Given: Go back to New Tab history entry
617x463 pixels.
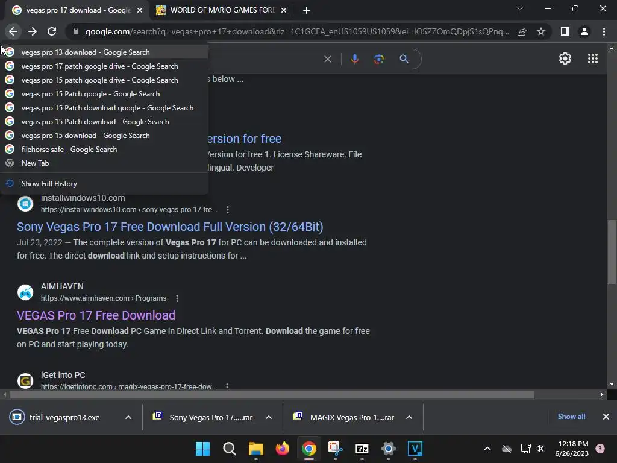Looking at the screenshot, I should point(105,163).
